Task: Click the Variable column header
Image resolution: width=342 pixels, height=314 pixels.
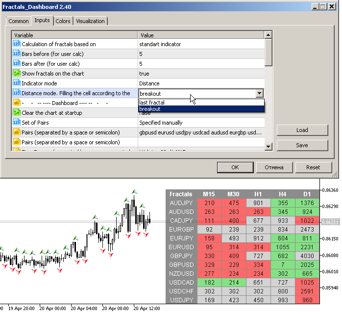Action: point(74,35)
